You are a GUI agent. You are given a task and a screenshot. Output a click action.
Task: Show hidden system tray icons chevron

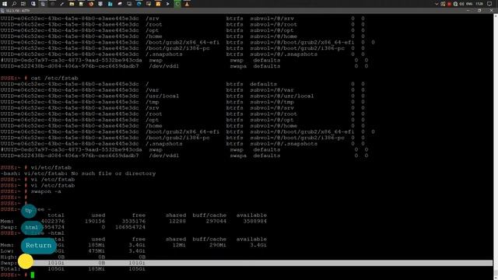pyautogui.click(x=437, y=4)
